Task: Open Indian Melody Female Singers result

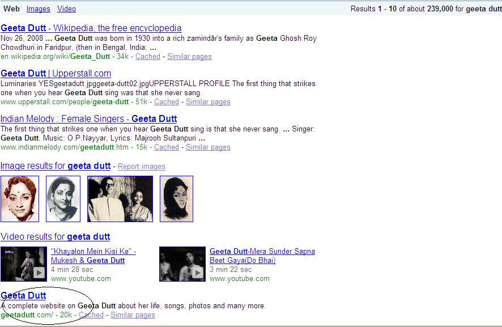Action: pyautogui.click(x=89, y=119)
